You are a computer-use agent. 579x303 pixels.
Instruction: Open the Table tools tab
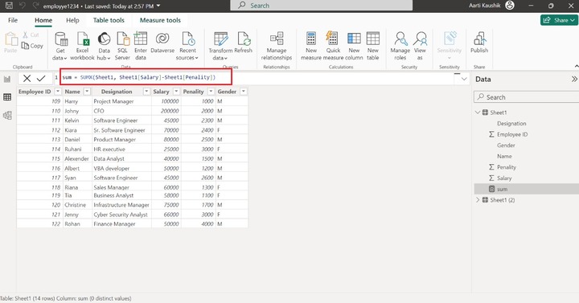click(109, 20)
